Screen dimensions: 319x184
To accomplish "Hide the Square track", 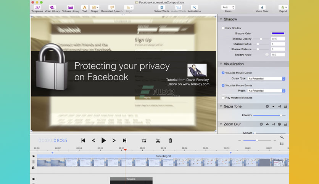I will 33,179.
